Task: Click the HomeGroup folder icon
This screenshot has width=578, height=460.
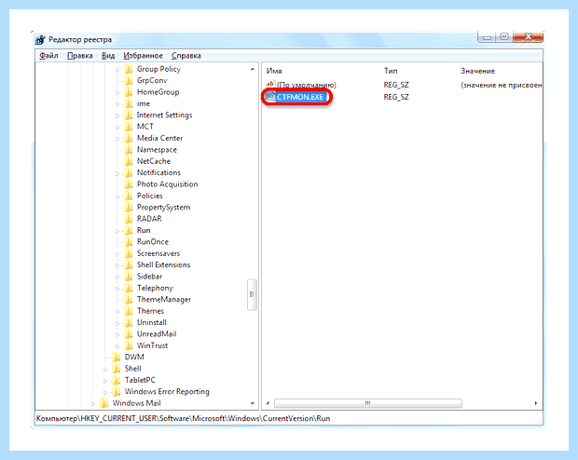Action: [129, 92]
